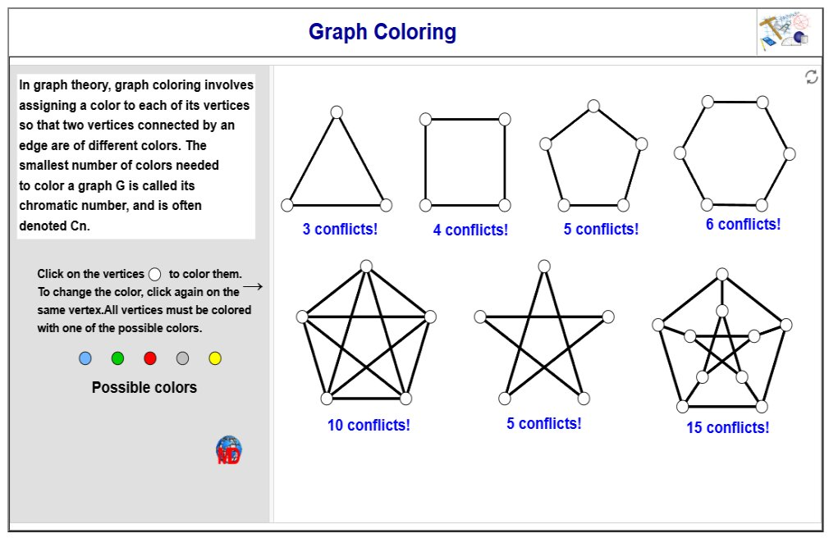Color the top vertex of the pentagon
This screenshot has height=538, width=829.
(593, 106)
